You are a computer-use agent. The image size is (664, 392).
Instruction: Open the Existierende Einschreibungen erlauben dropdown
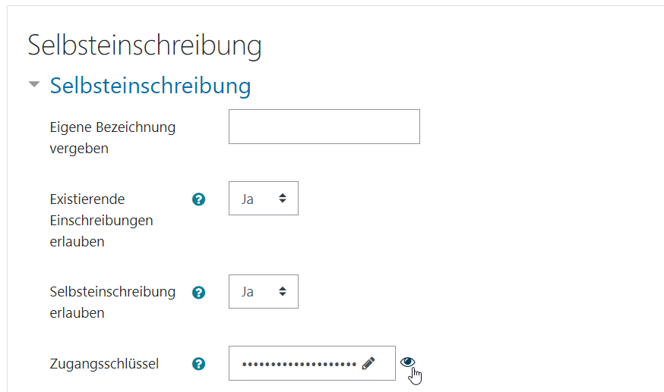264,198
